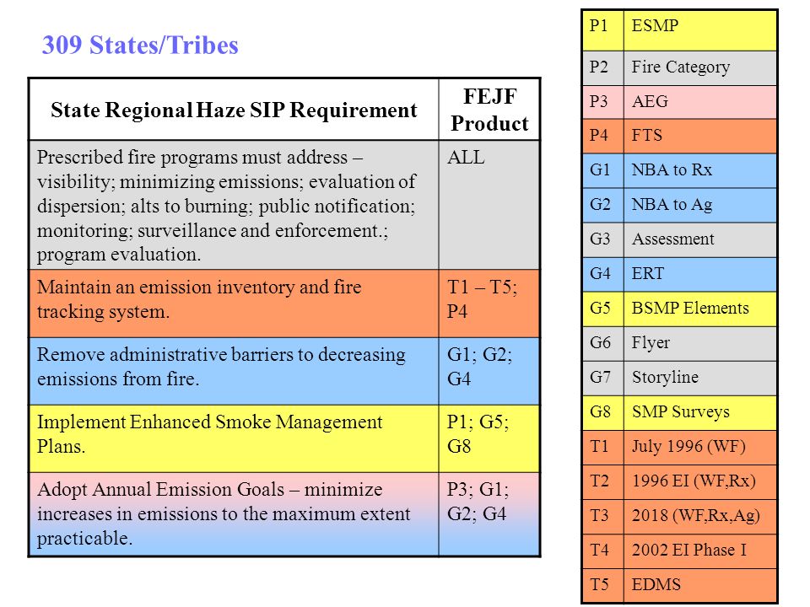Click the 'T3' legend code cell
The width and height of the screenshot is (810, 607).
tap(602, 517)
